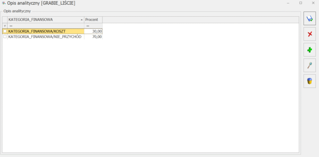Click the filter funnel icon in filter row

(x=5, y=26)
